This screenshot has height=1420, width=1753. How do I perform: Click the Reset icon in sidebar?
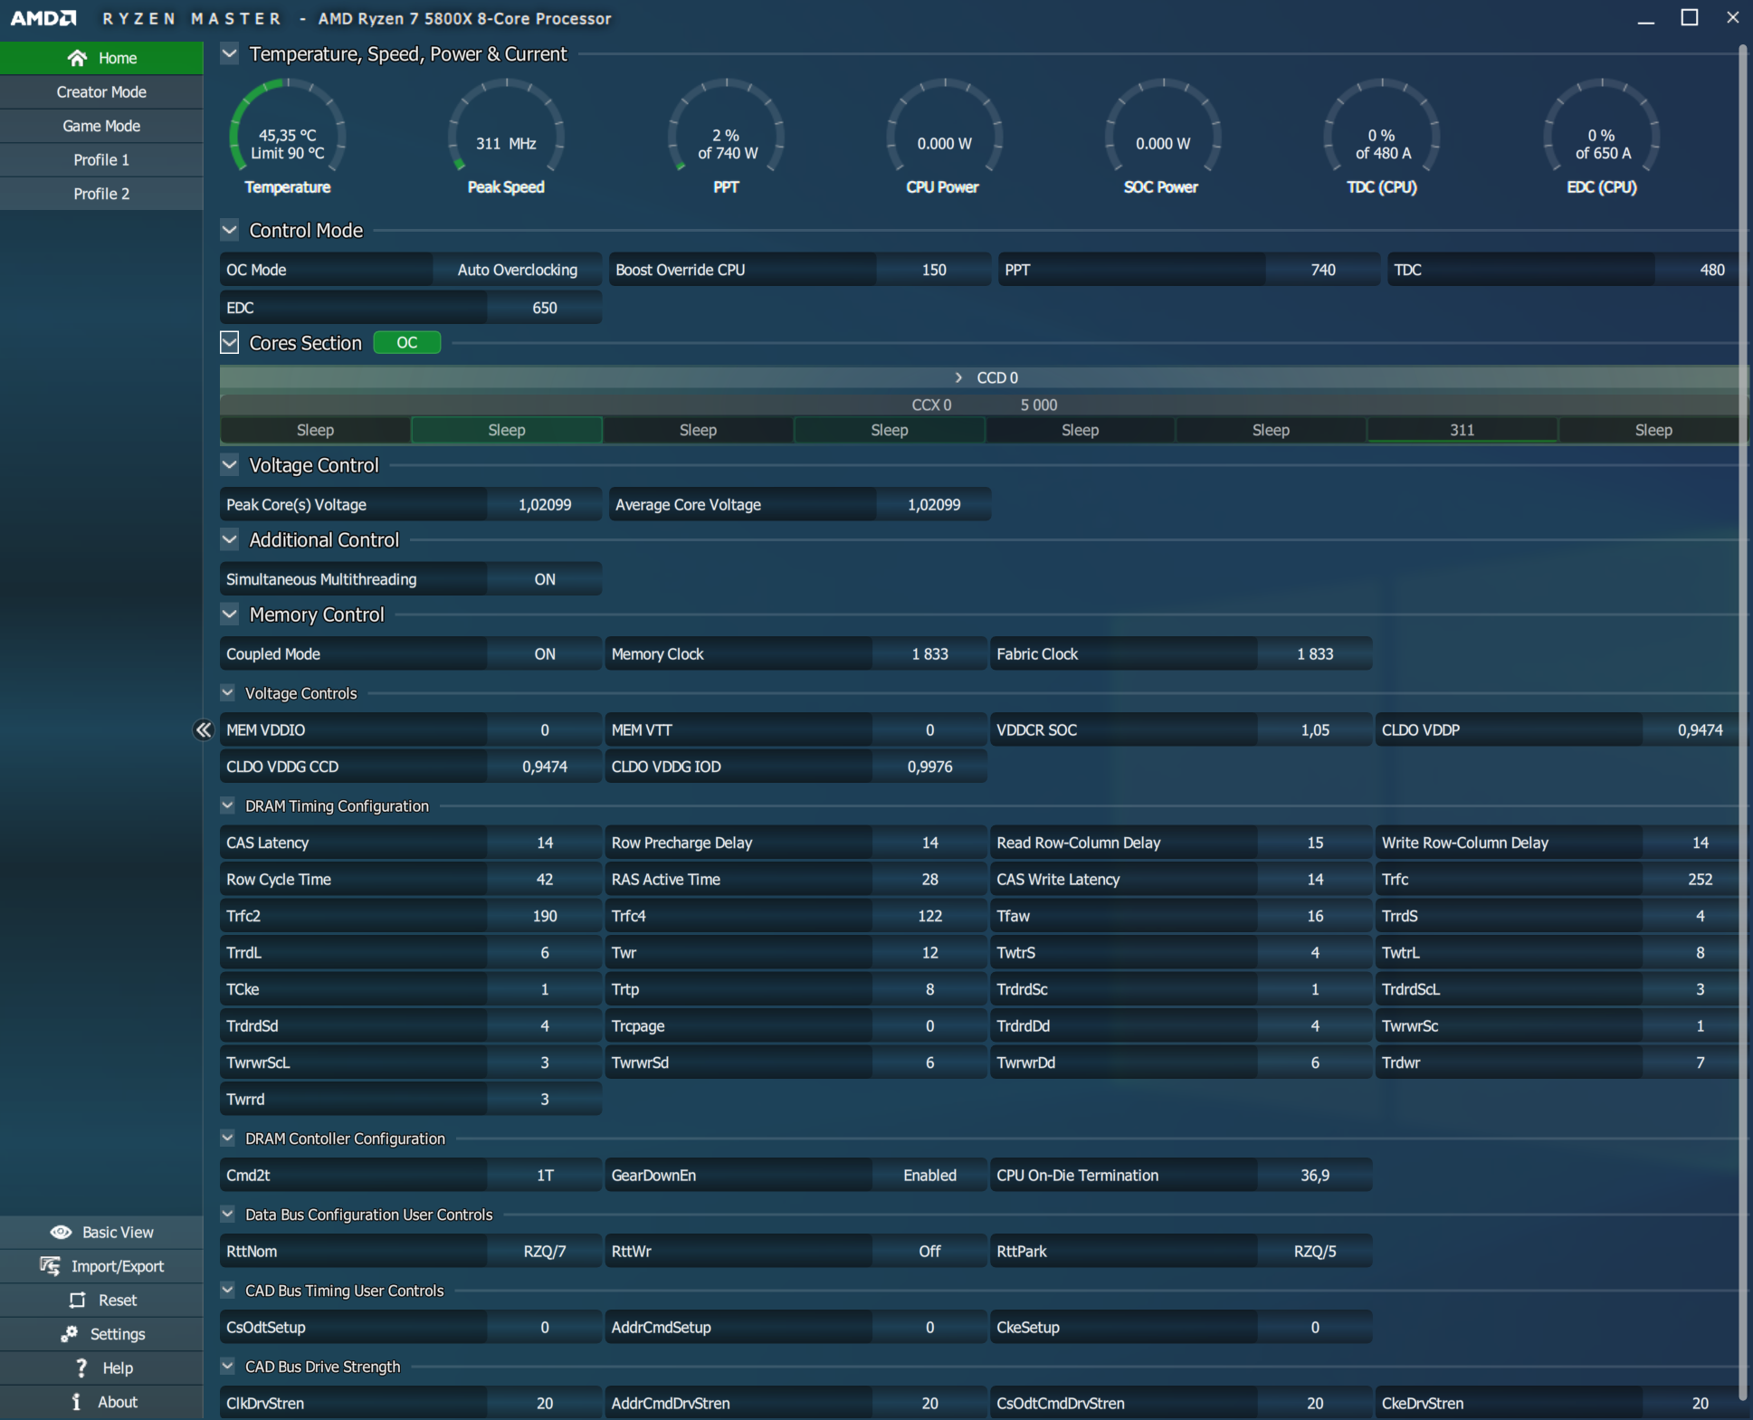pyautogui.click(x=78, y=1300)
